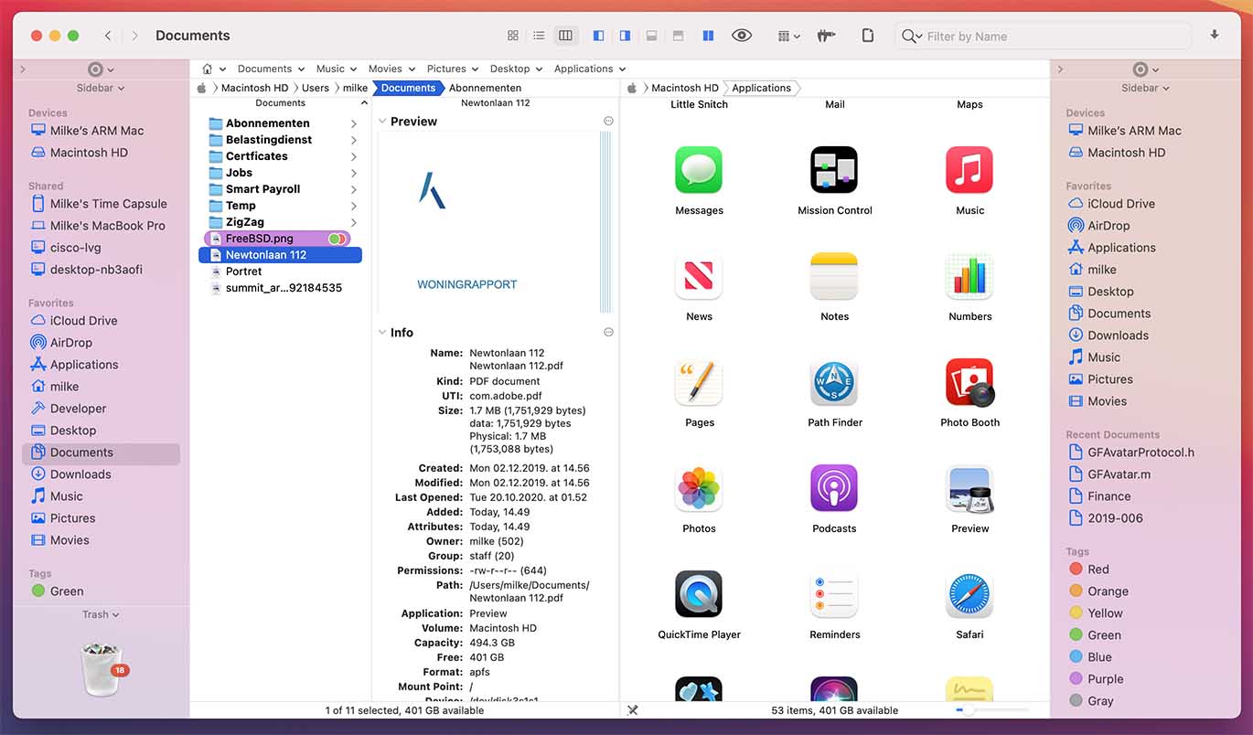The height and width of the screenshot is (735, 1253).
Task: Expand the Abonnementen folder chevron
Action: coord(354,123)
